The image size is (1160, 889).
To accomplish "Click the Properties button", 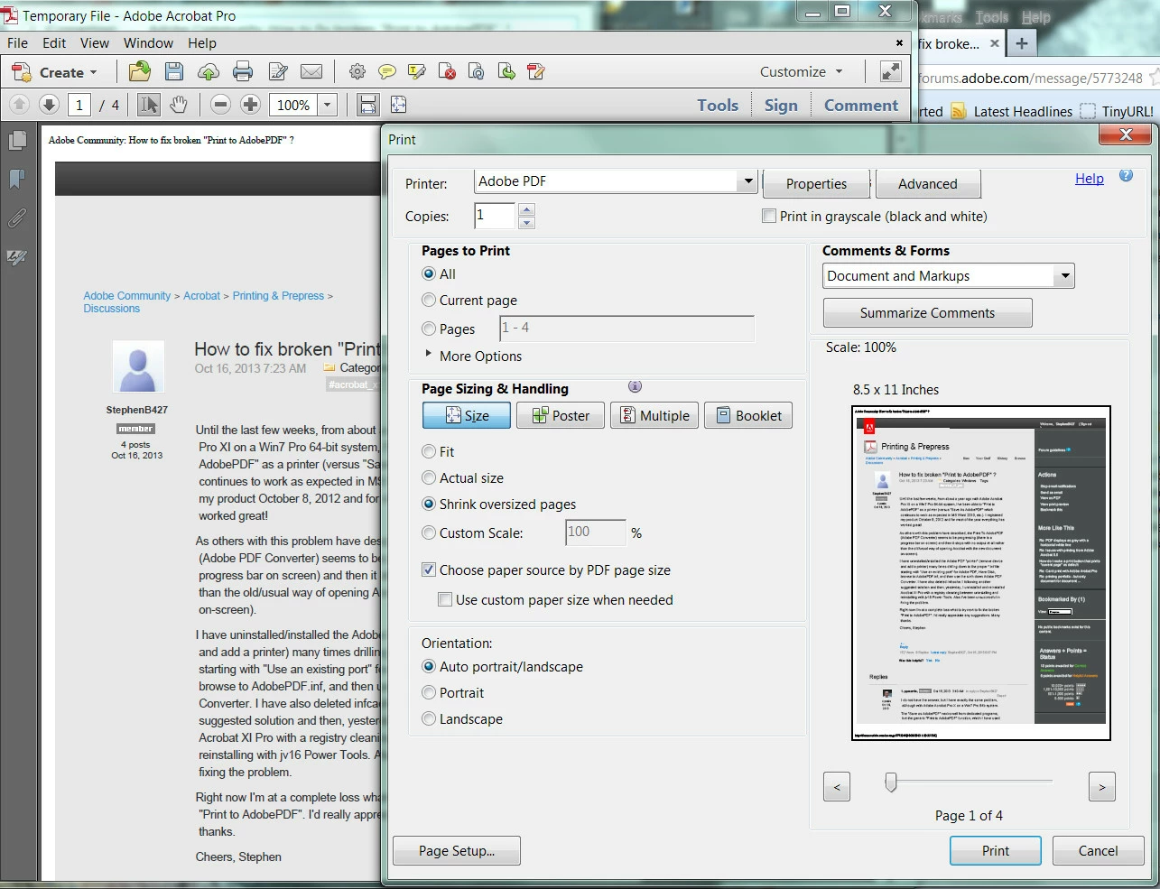I will (x=816, y=183).
